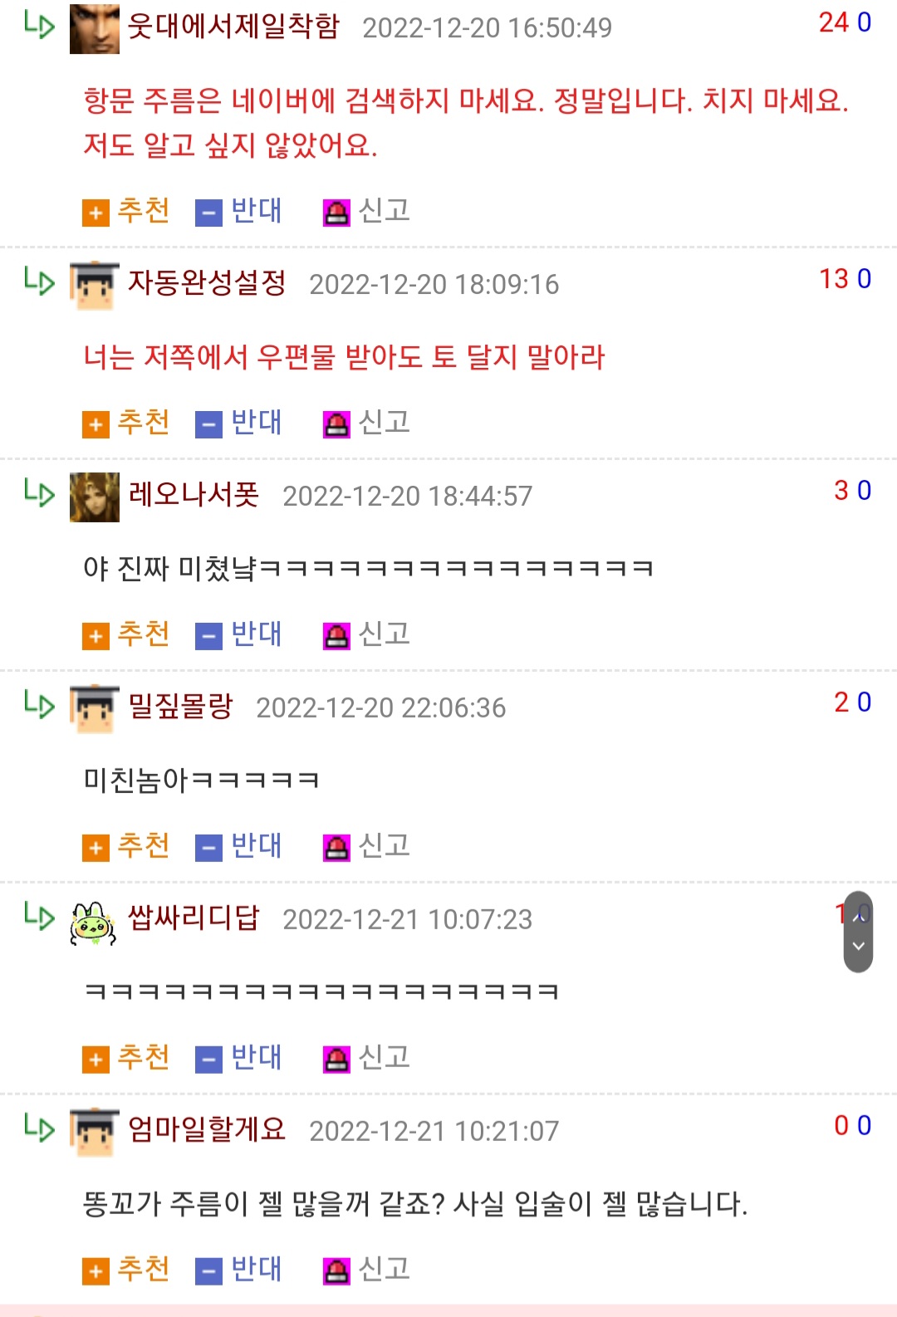
Task: Report 엄마일할게요's comment via siren icon
Action: pyautogui.click(x=336, y=1271)
